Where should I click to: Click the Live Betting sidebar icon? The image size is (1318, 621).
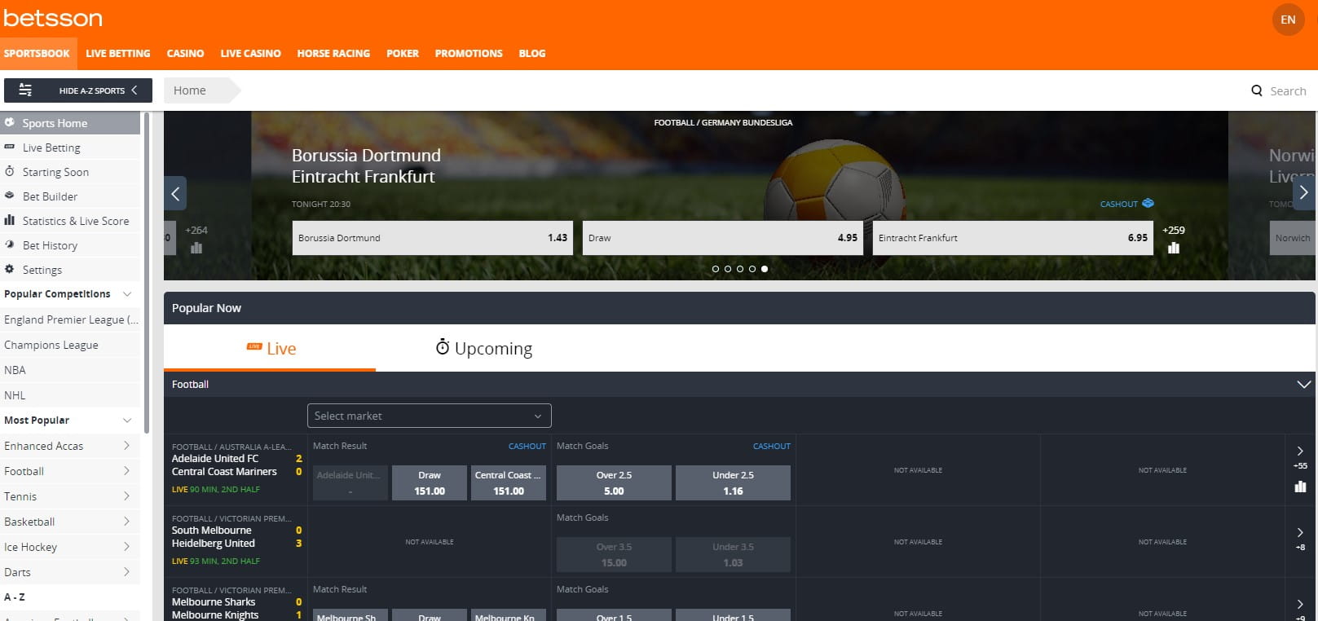pos(10,147)
